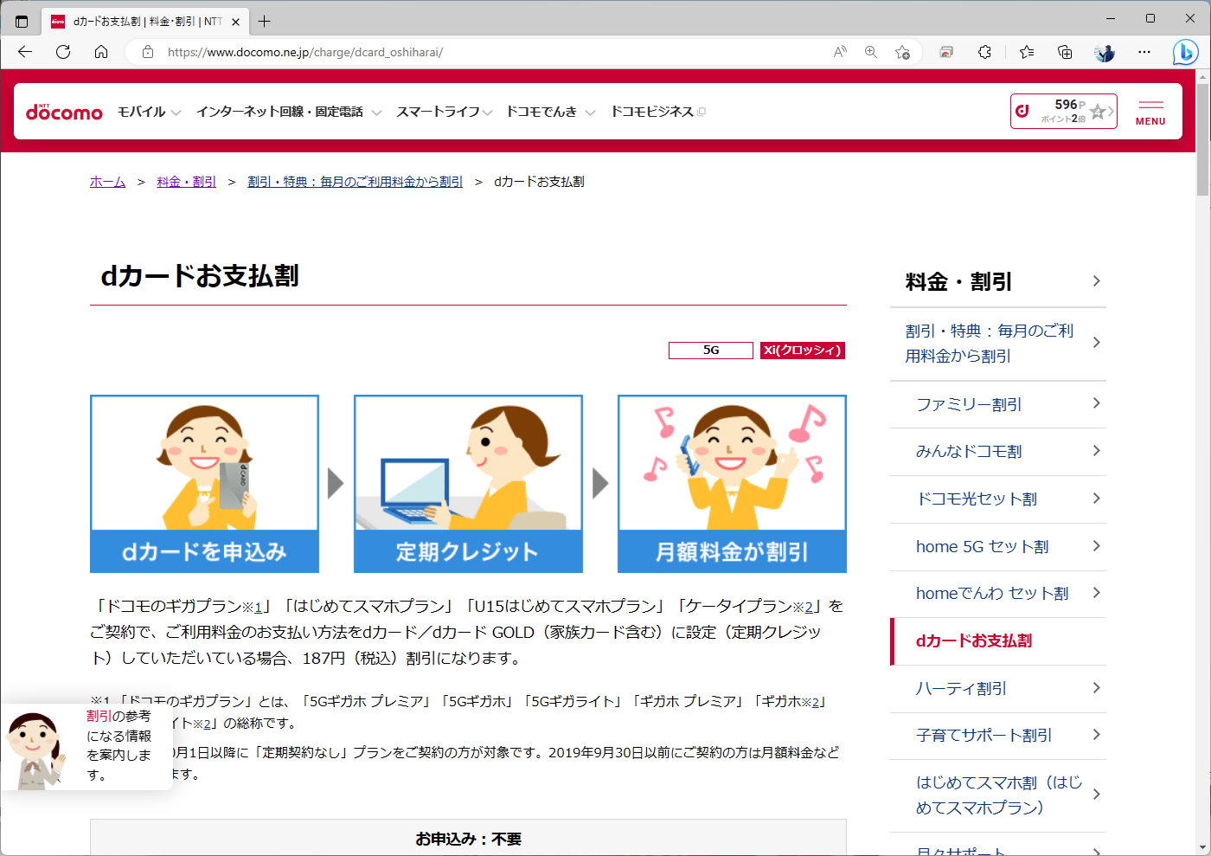Image resolution: width=1211 pixels, height=856 pixels.
Task: Select current dカードお支払割 sidebar item
Action: (998, 641)
